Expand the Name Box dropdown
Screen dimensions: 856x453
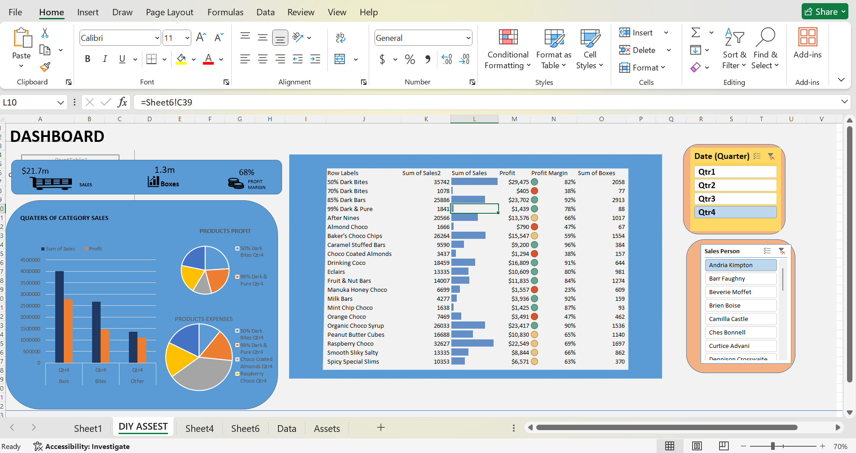click(x=61, y=102)
